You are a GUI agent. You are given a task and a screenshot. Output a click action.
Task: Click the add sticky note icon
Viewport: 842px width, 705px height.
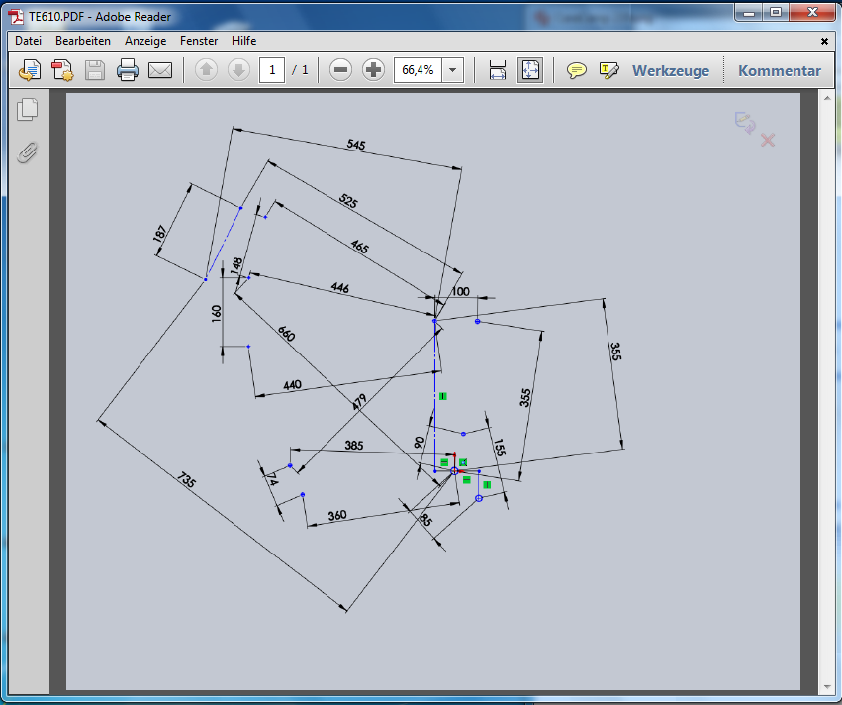point(576,70)
